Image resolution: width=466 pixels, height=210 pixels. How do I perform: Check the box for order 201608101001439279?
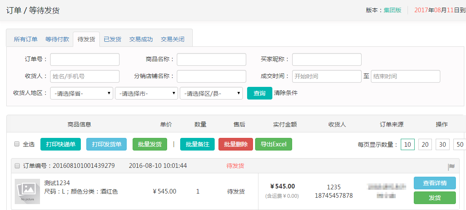pos(17,166)
